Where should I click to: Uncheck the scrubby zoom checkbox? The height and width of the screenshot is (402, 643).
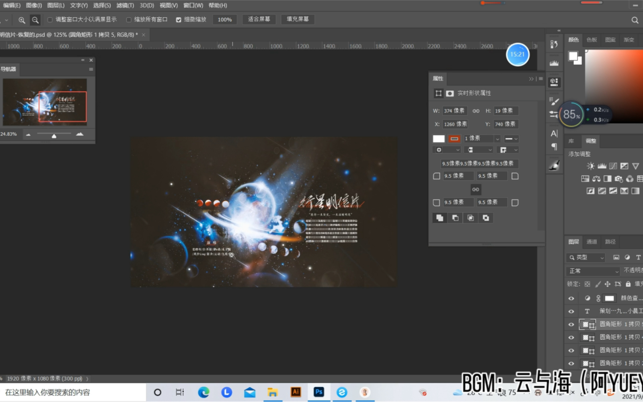[179, 20]
